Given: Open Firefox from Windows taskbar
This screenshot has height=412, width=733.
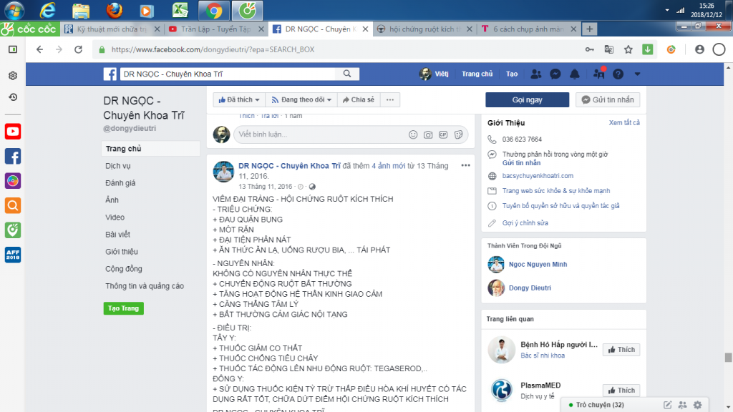Looking at the screenshot, I should click(x=114, y=10).
